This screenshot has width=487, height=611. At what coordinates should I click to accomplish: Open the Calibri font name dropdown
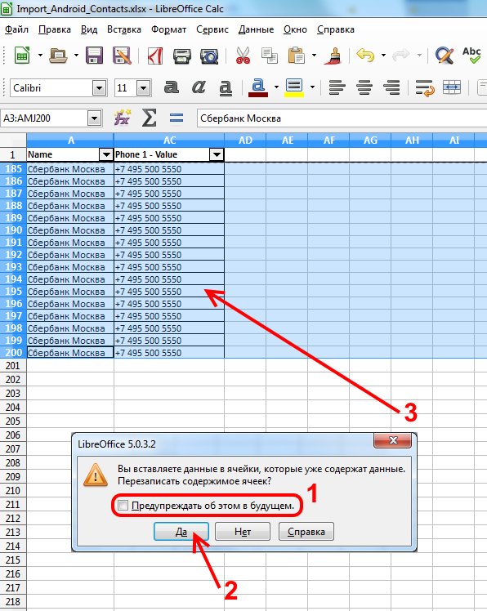(x=100, y=88)
